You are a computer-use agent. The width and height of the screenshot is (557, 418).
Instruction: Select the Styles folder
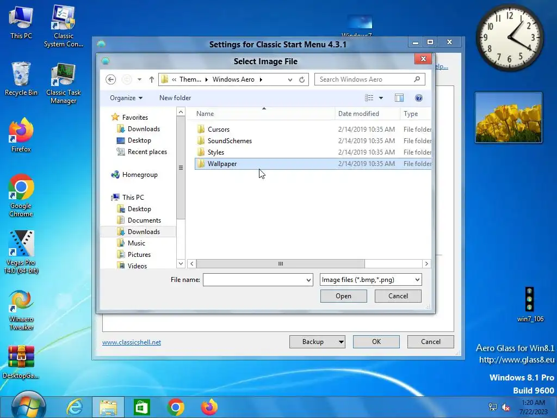click(313, 152)
